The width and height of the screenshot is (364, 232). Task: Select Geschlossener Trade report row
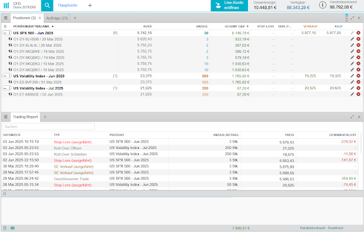point(180,179)
